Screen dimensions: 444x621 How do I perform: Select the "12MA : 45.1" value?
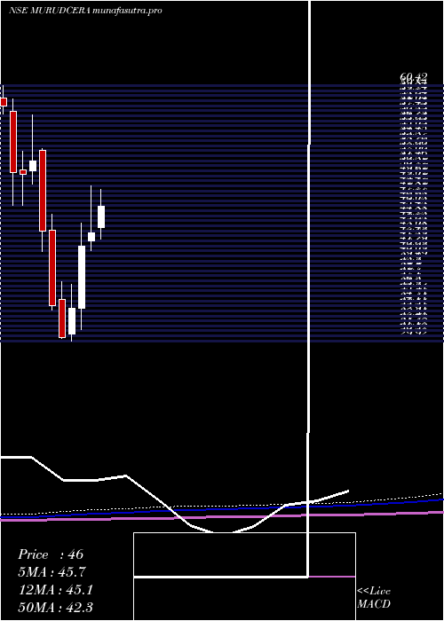(56, 590)
